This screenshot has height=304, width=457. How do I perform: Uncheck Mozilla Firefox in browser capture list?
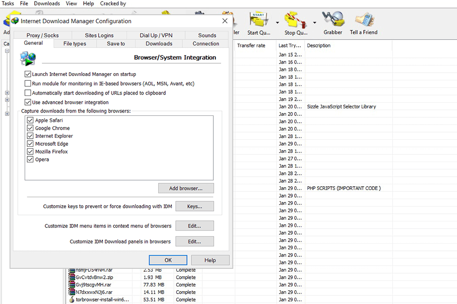point(30,152)
